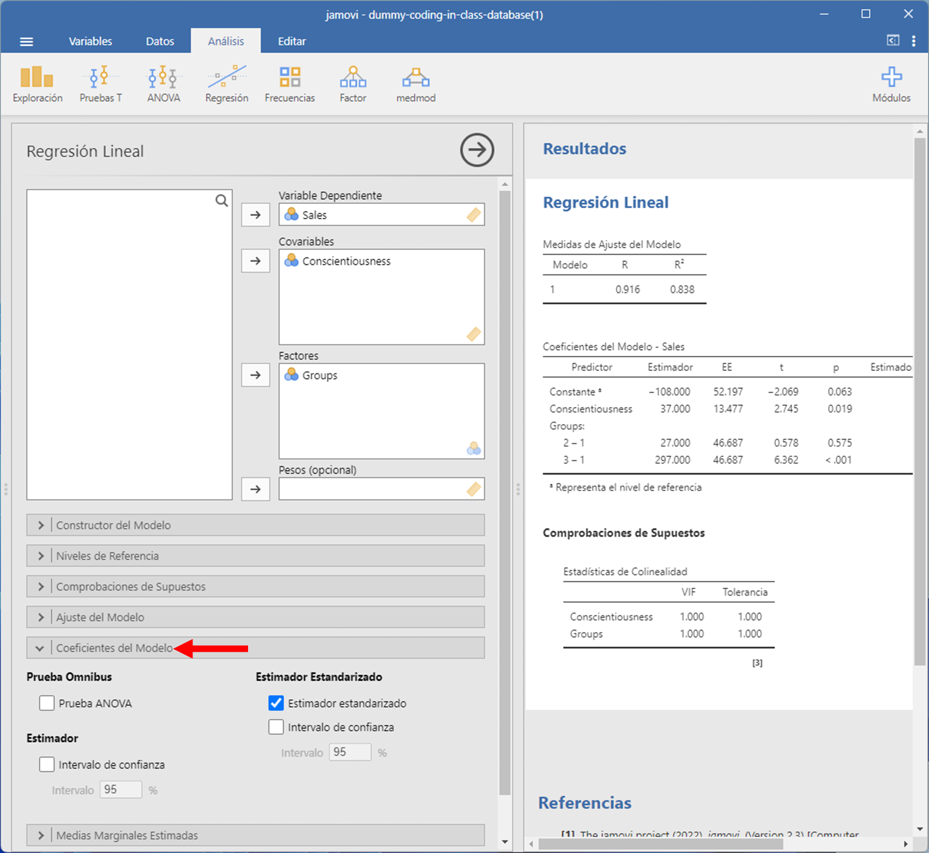Enable the Prueba ANOVA checkbox
Image resolution: width=929 pixels, height=853 pixels.
click(47, 703)
